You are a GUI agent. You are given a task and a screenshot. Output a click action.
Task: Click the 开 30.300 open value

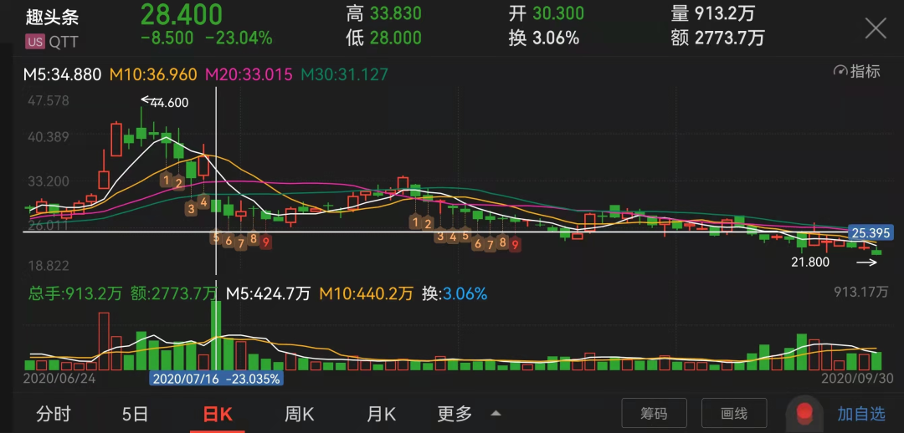546,13
